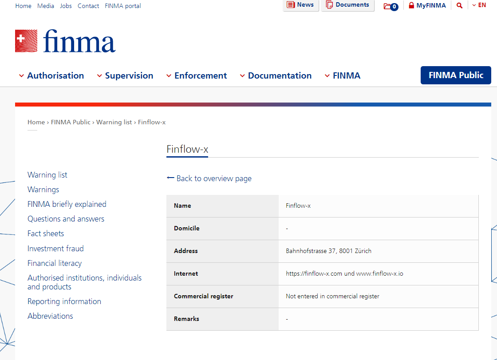Click the Name row label

pos(182,206)
